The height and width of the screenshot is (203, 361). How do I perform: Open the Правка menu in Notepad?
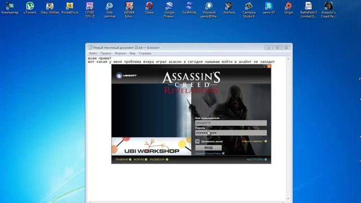click(105, 53)
